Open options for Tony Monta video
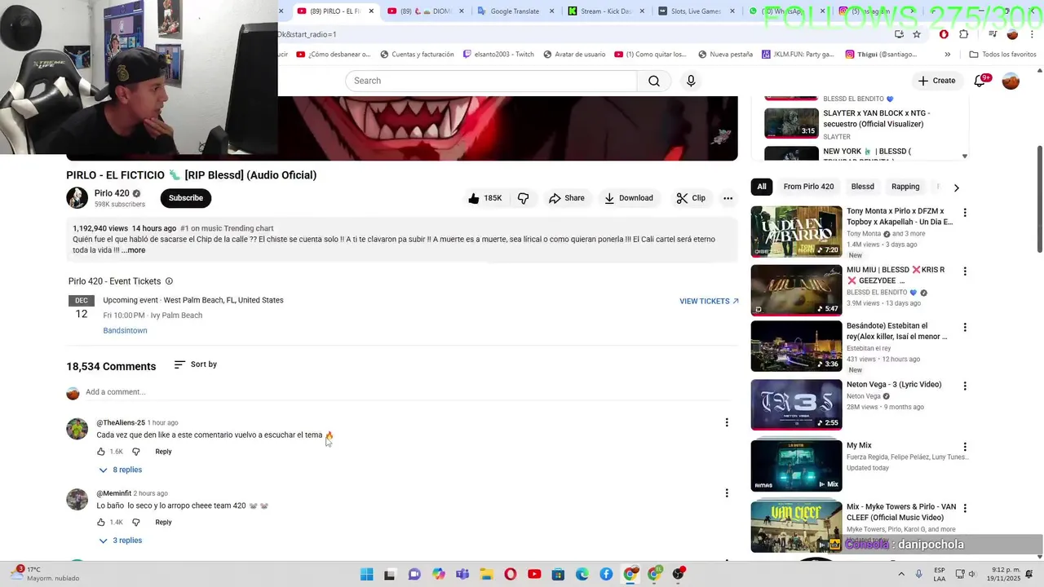The width and height of the screenshot is (1044, 587). (x=965, y=213)
